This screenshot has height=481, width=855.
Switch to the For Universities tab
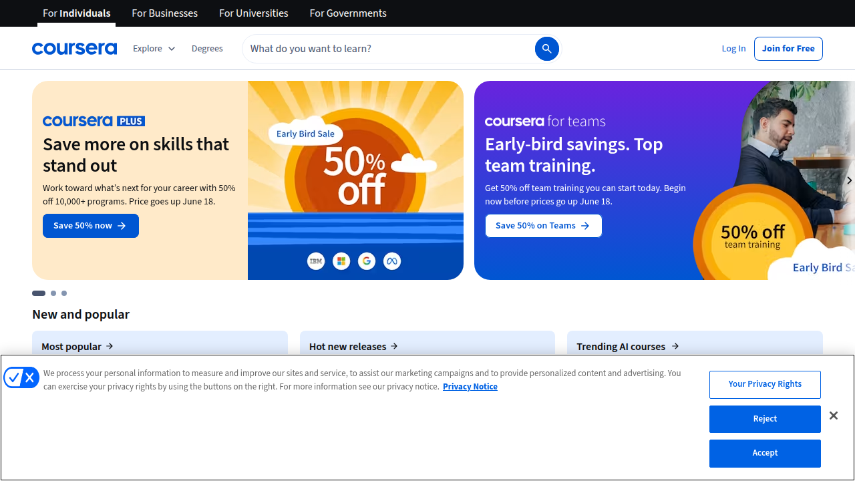pos(254,13)
